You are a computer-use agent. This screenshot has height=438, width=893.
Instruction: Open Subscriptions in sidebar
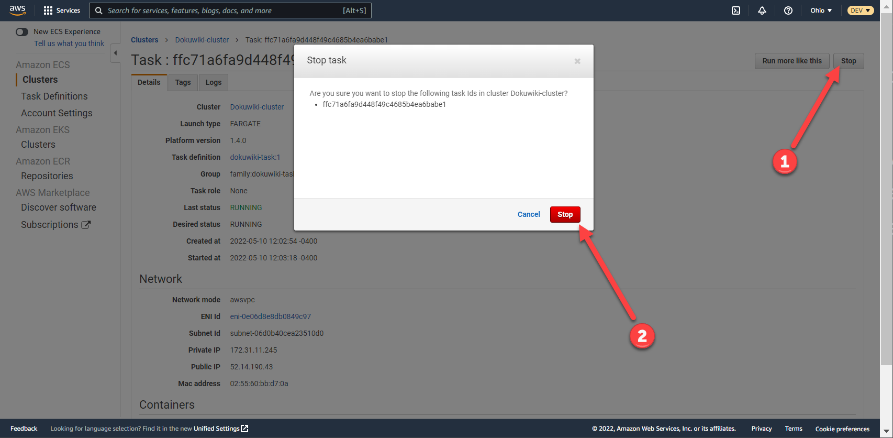pos(50,225)
